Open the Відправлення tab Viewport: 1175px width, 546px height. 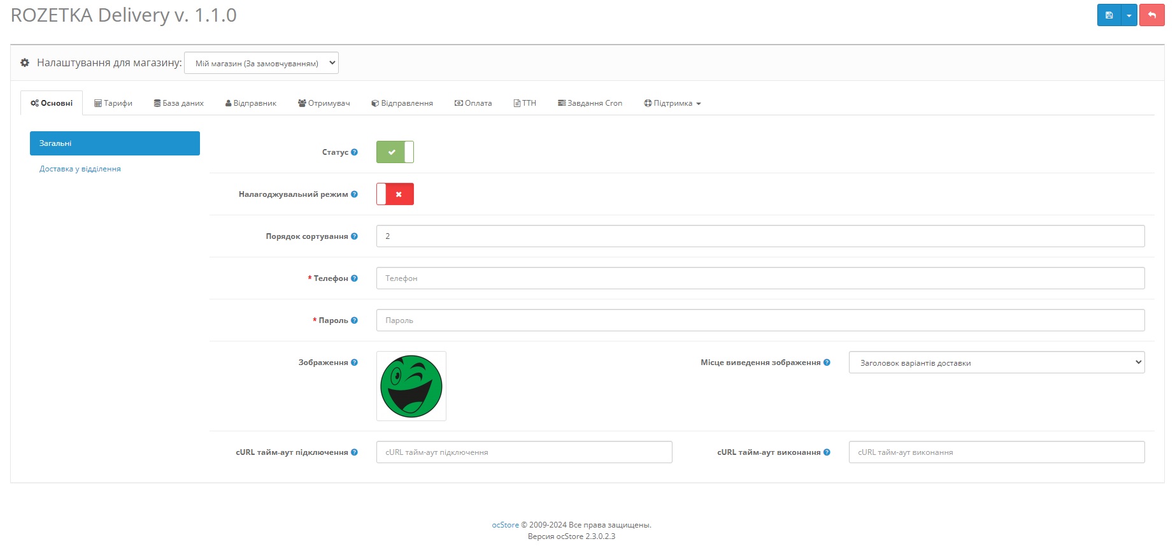point(402,103)
